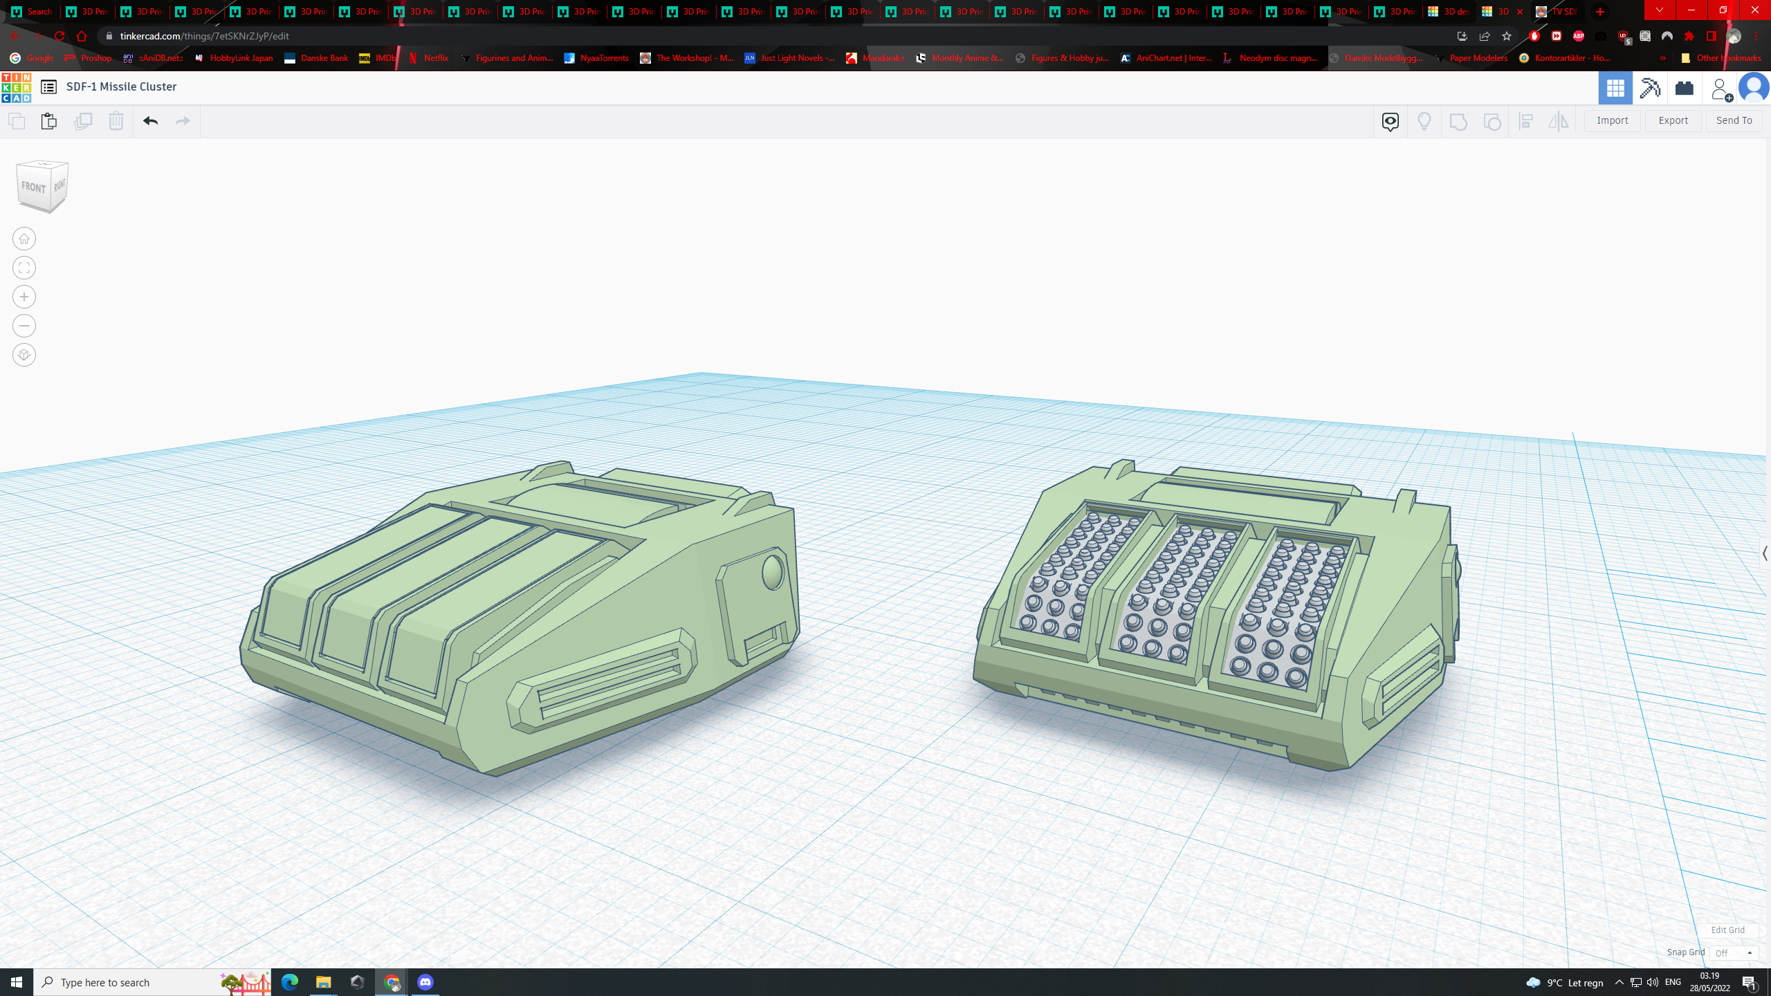Screen dimensions: 1771x996
Task: Zoom in with the plus button
Action: tap(24, 297)
